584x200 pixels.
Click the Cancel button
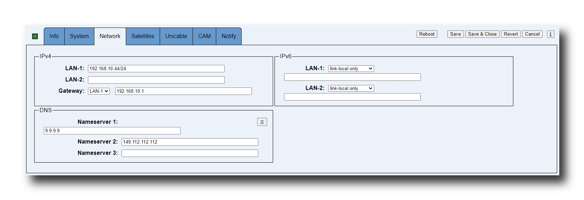pos(532,34)
